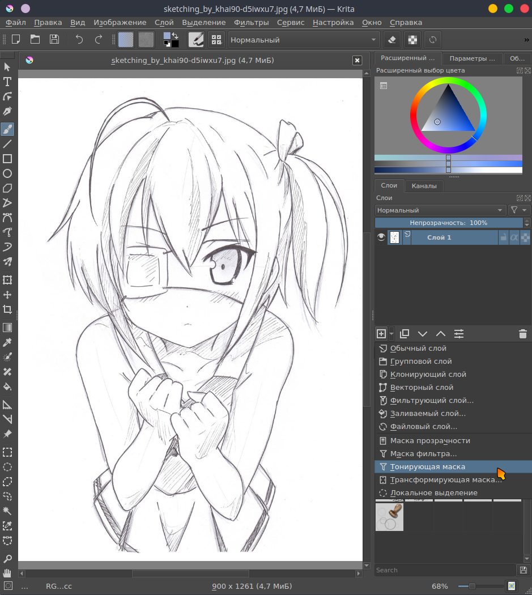
Task: Open an existing file from toolbar
Action: coord(35,40)
